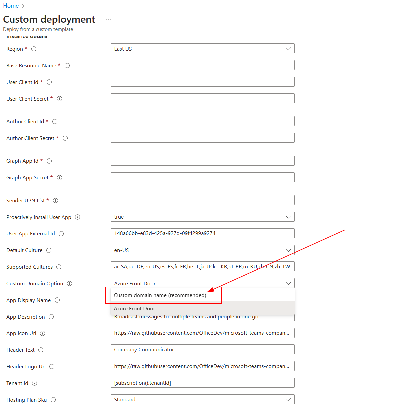
Task: Click the App Icon Url info icon
Action: tap(42, 333)
